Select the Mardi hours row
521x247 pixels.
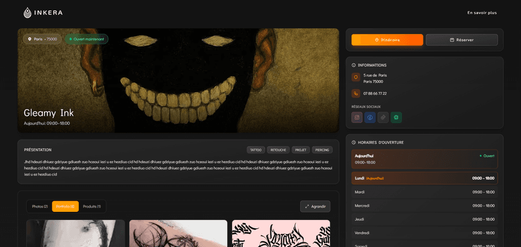coord(425,192)
